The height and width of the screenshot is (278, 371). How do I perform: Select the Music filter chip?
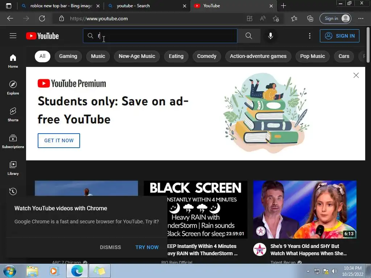coord(98,56)
